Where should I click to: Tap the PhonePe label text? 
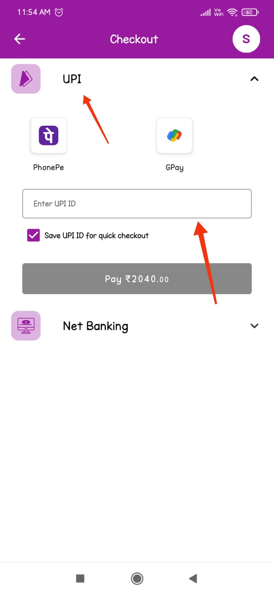tap(49, 167)
